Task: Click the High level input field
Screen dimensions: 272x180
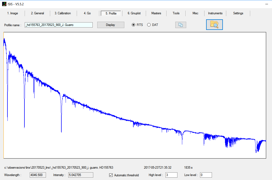Action: tap(171, 175)
